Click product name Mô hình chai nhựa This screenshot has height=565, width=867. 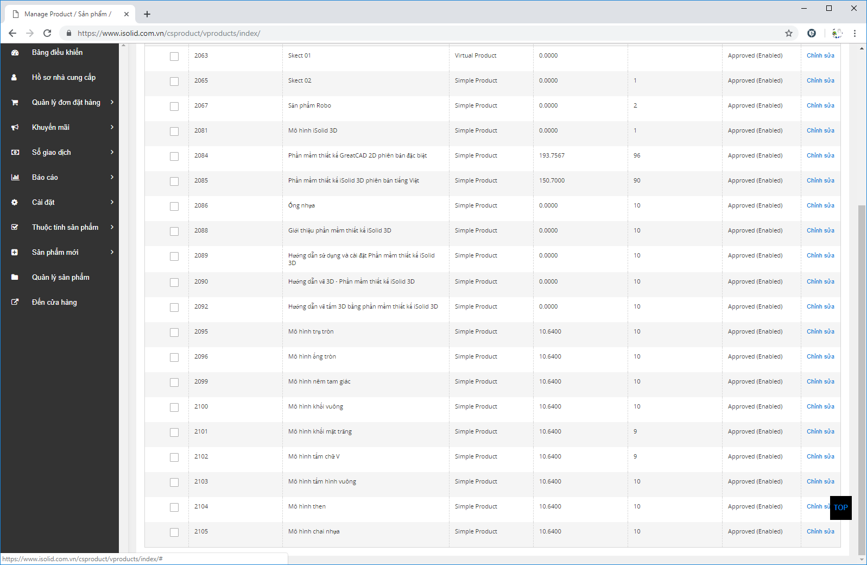pyautogui.click(x=314, y=531)
